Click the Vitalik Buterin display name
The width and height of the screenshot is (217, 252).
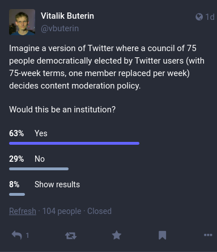click(x=67, y=16)
